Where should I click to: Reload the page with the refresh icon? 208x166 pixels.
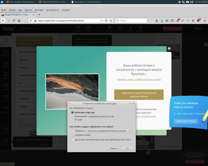(x=14, y=20)
